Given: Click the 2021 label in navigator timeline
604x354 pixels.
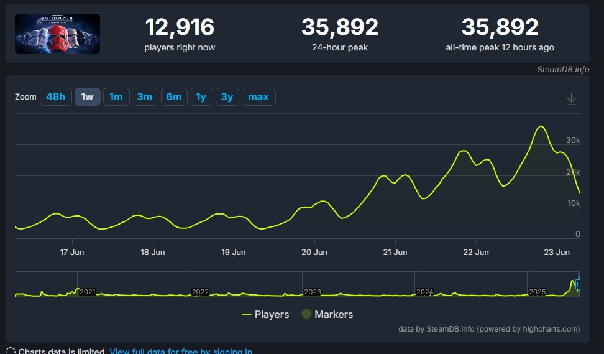Looking at the screenshot, I should point(88,292).
